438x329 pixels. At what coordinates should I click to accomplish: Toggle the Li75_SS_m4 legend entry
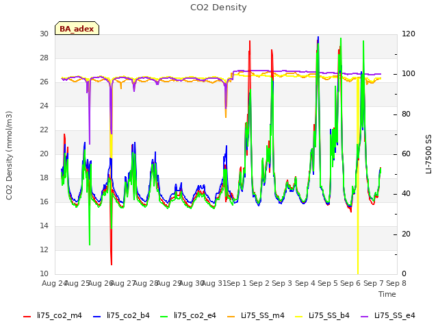[255, 315]
